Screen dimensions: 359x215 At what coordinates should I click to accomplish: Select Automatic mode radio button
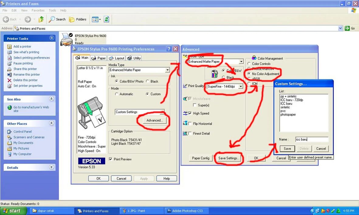click(116, 94)
